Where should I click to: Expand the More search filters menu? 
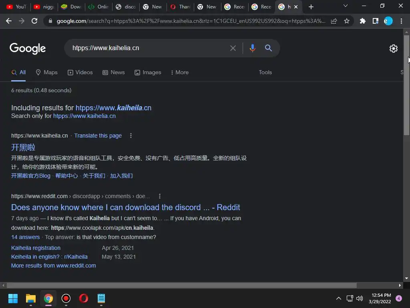pos(180,72)
